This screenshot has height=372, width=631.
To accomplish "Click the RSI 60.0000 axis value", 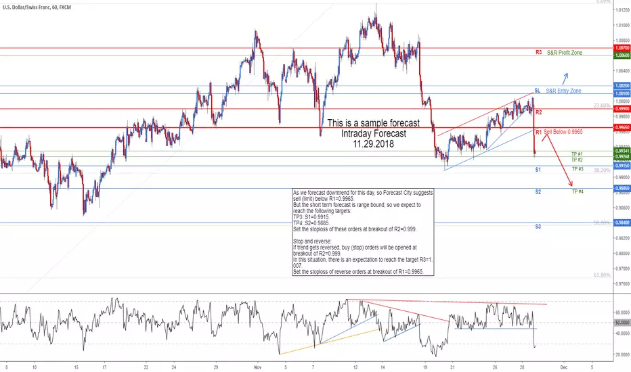I will tap(622, 312).
